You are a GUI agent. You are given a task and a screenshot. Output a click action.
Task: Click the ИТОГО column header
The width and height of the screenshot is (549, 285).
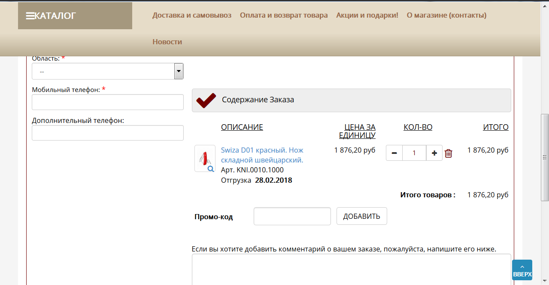click(x=496, y=127)
